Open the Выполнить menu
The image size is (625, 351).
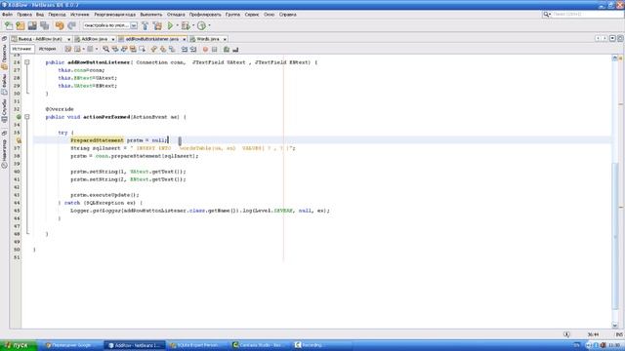click(x=151, y=15)
